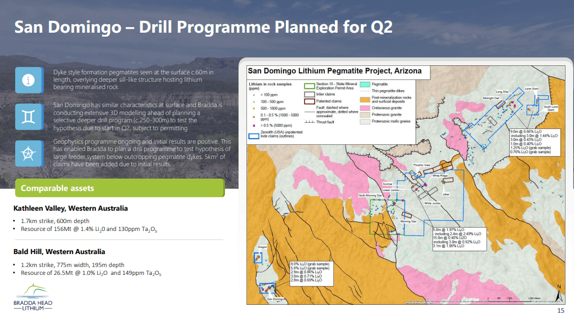Click the 'Dragon' map label

coord(263,247)
